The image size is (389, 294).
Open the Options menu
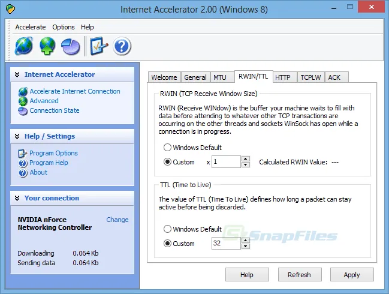pos(64,27)
